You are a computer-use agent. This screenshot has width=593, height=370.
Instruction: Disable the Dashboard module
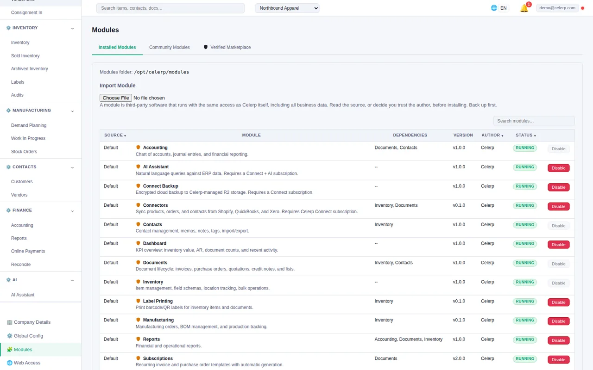coord(558,245)
